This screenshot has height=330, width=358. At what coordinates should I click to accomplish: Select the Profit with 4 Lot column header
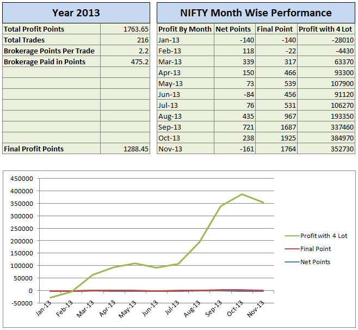click(x=326, y=29)
